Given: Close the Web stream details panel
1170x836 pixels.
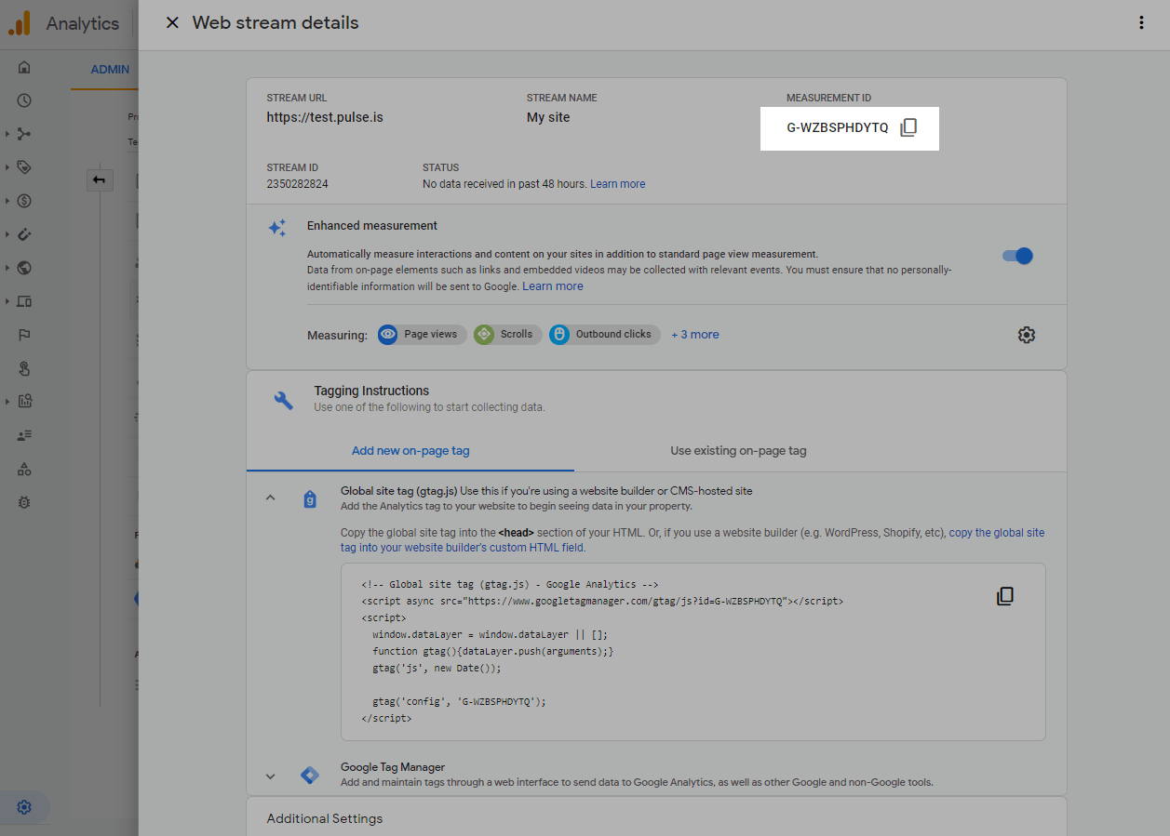Looking at the screenshot, I should [x=172, y=23].
